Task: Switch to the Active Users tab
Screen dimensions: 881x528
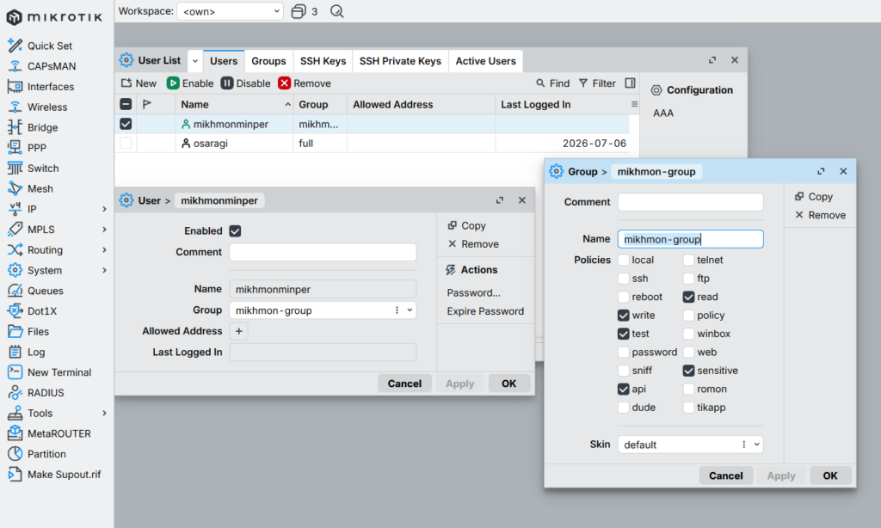Action: click(485, 61)
